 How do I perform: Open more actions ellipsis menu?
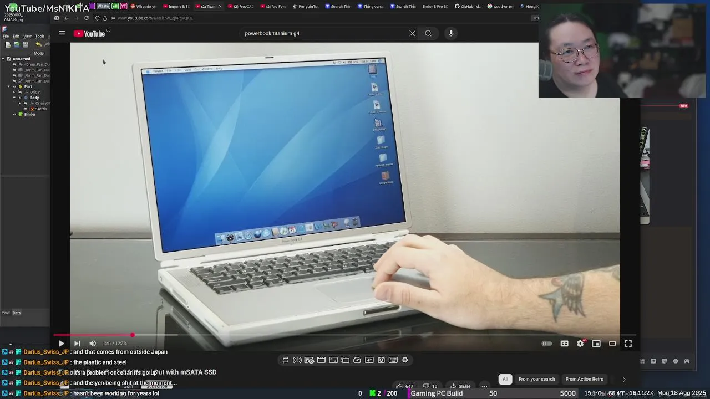484,386
